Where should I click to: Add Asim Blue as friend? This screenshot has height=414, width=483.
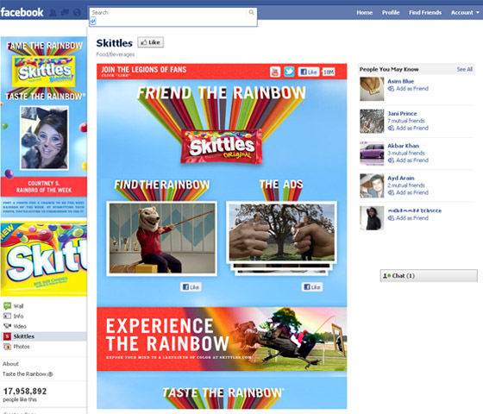[x=408, y=89]
